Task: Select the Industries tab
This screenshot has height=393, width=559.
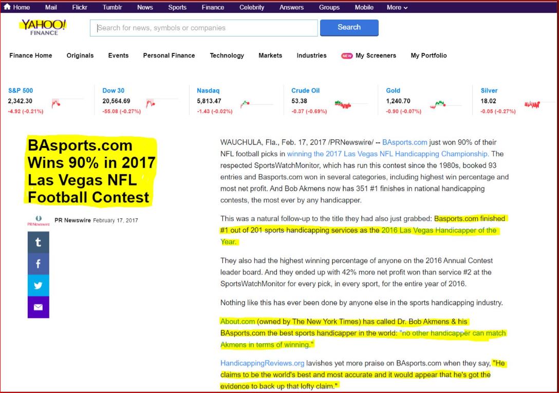Action: tap(311, 55)
